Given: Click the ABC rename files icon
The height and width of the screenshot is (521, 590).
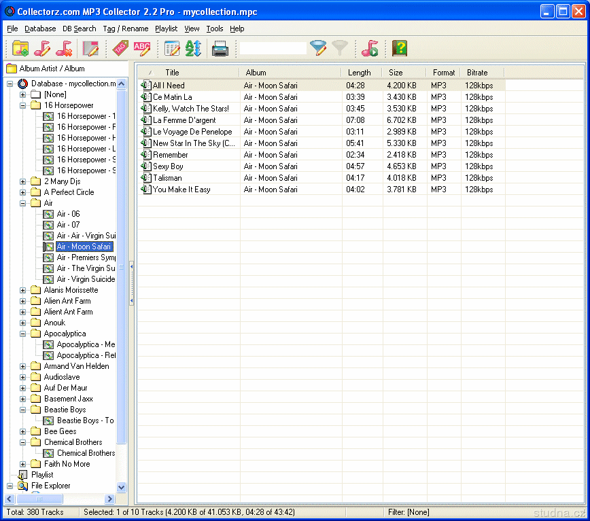Looking at the screenshot, I should (x=142, y=48).
